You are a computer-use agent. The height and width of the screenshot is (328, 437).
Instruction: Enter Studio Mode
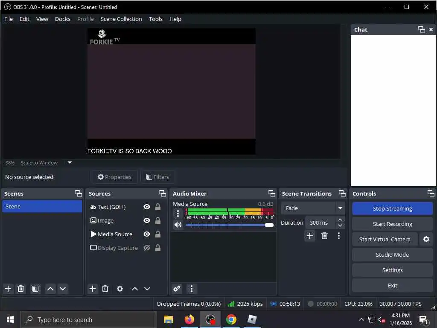393,255
